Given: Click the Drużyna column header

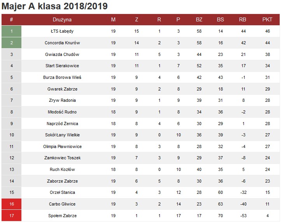Looking at the screenshot, I should (62, 20).
